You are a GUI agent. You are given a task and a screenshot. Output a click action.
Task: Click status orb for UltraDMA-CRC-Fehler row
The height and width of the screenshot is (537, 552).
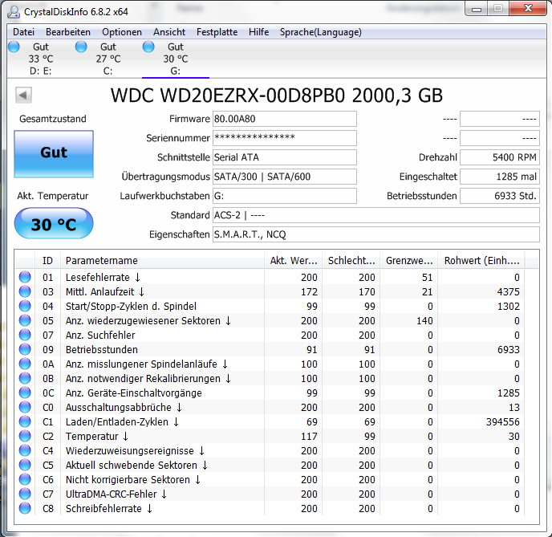pyautogui.click(x=25, y=494)
